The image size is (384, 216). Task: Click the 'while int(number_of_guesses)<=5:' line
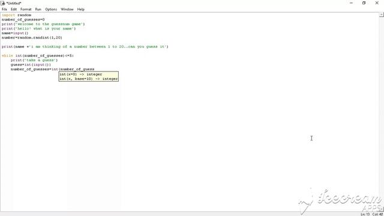tap(38, 56)
